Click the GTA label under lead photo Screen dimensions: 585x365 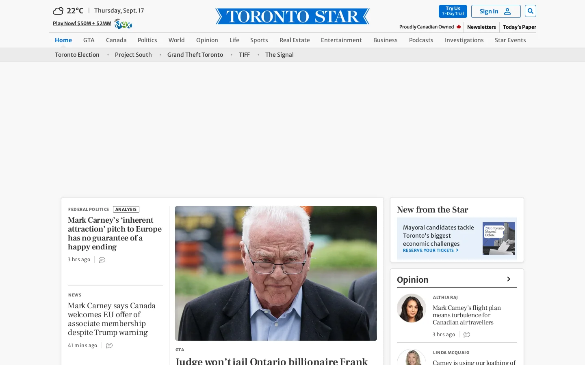point(180,350)
